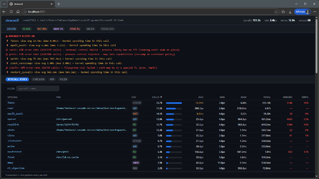
Task: Click the futex calls bar
Action: click(174, 103)
